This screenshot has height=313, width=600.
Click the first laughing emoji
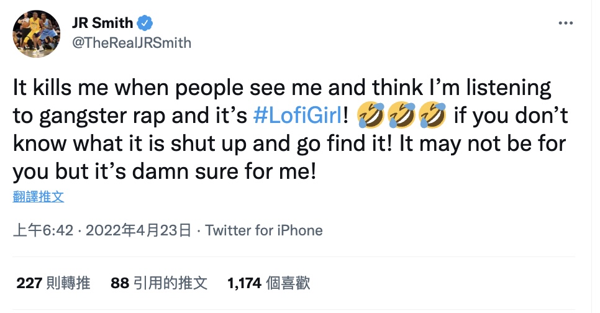click(371, 116)
